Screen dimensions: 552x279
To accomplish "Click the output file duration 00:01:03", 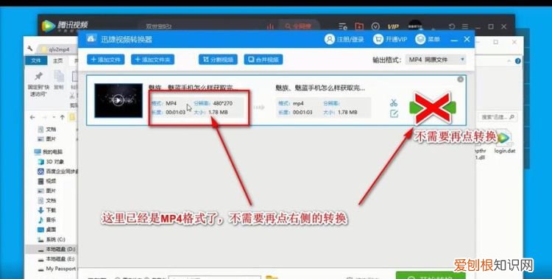I will coord(302,113).
